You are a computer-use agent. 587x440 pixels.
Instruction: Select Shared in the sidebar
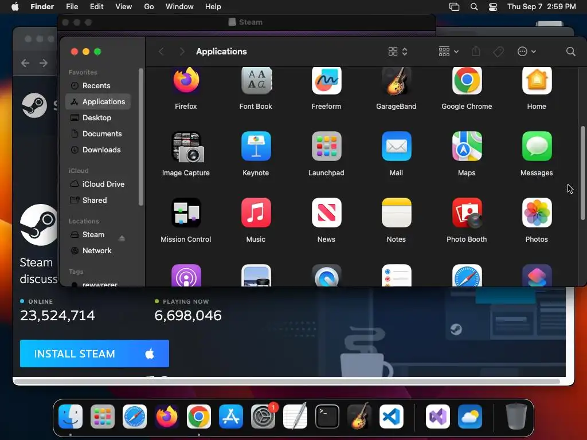[98, 201]
